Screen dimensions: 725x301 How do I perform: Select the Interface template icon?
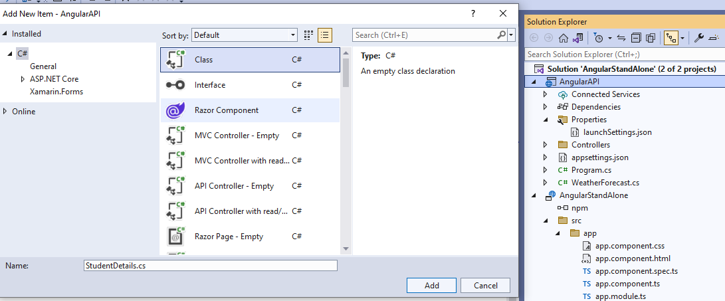[x=175, y=85]
